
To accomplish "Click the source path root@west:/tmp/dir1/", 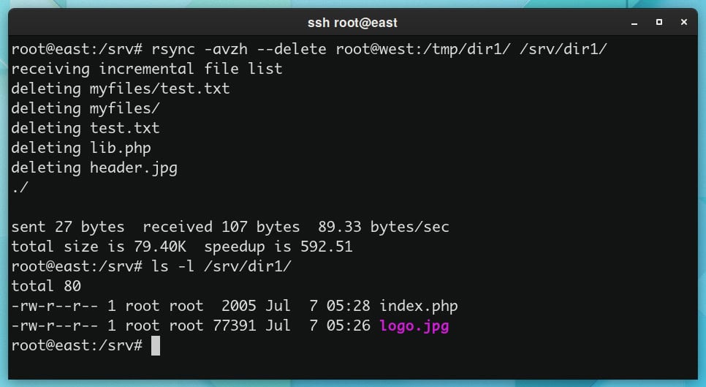I will click(422, 49).
